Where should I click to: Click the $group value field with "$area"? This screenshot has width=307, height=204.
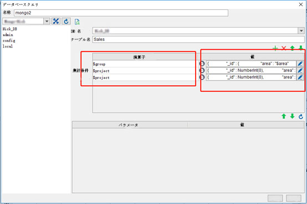(x=251, y=64)
